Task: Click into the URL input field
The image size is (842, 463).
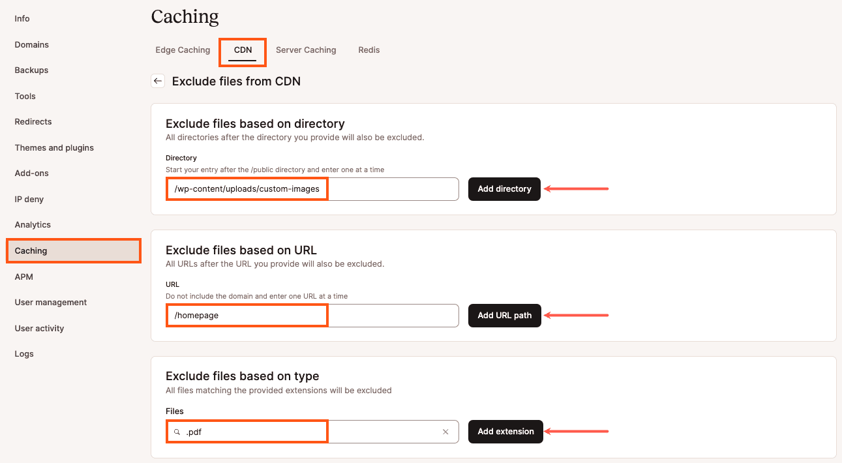Action: pos(312,316)
